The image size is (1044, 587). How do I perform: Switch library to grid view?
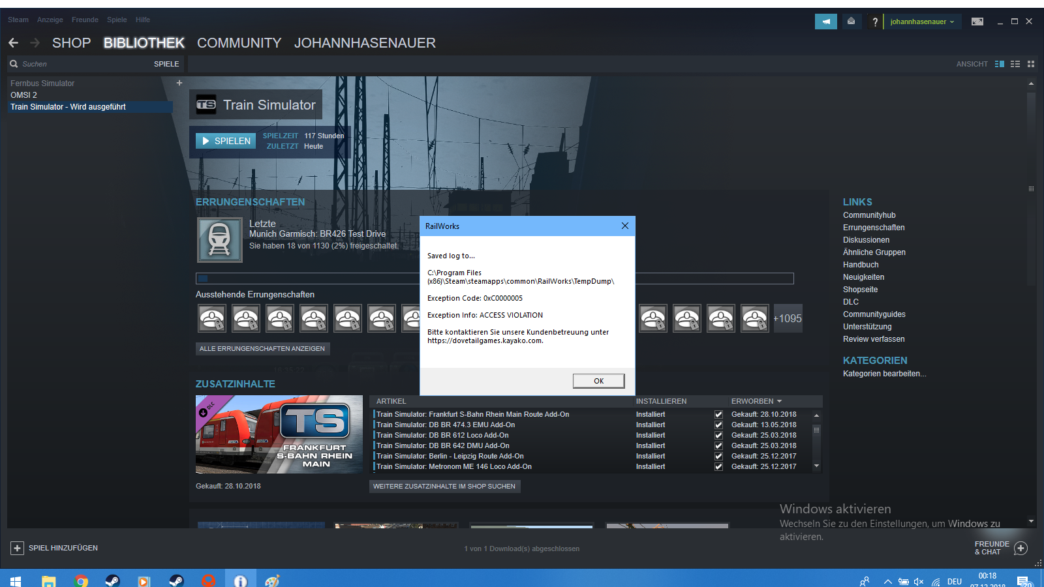click(1031, 64)
